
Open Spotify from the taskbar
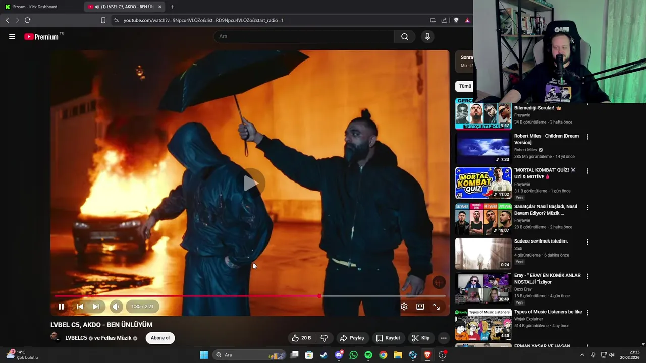pyautogui.click(x=368, y=355)
